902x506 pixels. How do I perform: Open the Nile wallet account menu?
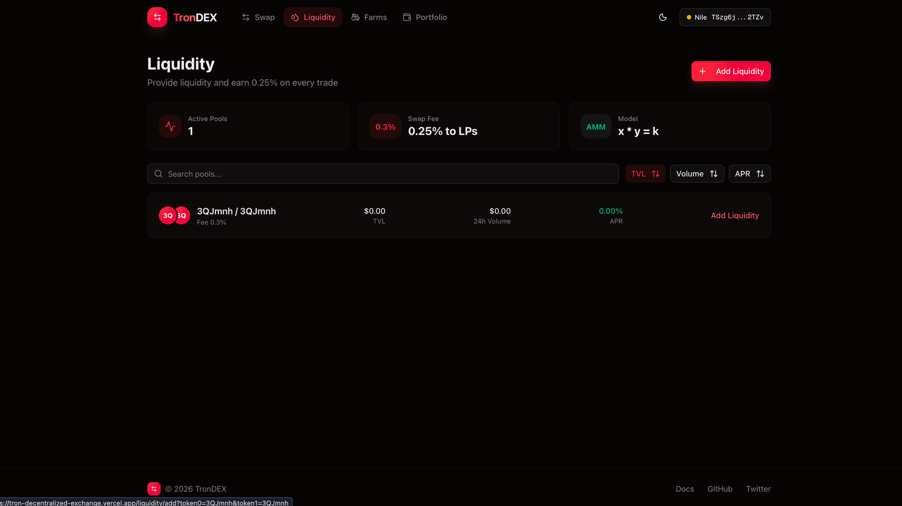pyautogui.click(x=724, y=17)
